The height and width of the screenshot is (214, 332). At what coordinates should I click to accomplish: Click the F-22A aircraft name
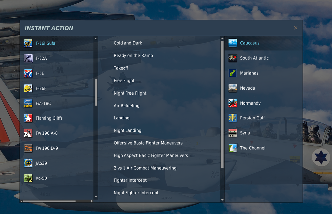tap(41, 58)
